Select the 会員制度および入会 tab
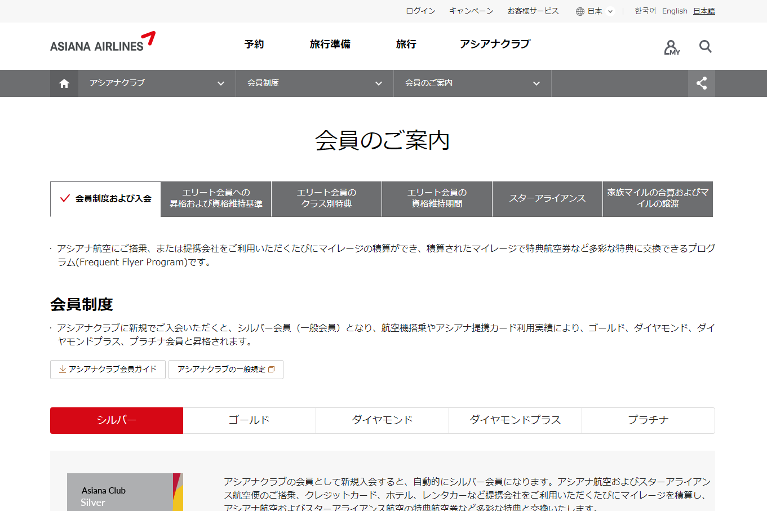 [105, 199]
